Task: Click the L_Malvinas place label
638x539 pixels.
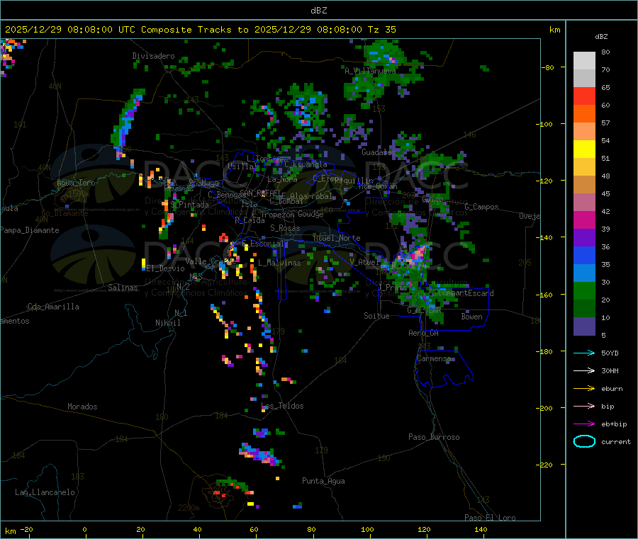Action: pyautogui.click(x=279, y=263)
